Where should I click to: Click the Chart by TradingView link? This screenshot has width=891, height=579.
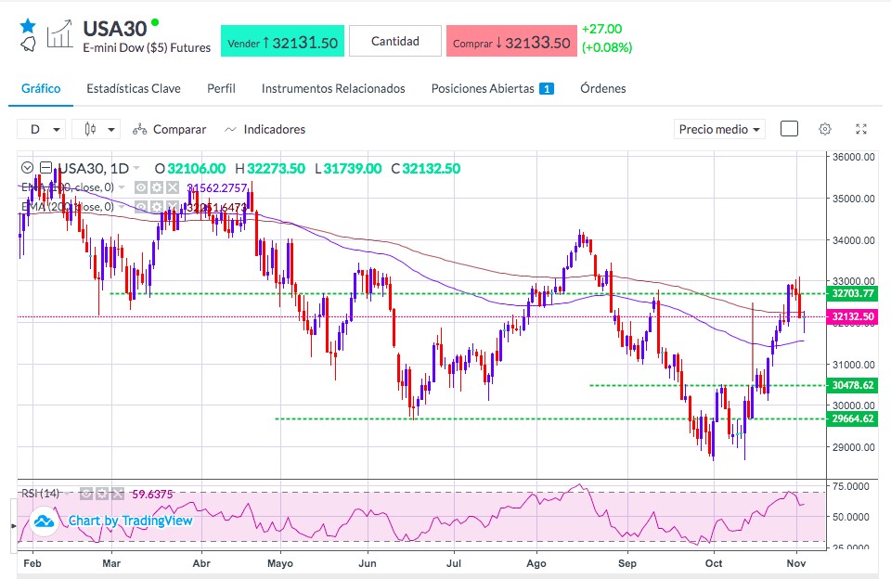(131, 521)
